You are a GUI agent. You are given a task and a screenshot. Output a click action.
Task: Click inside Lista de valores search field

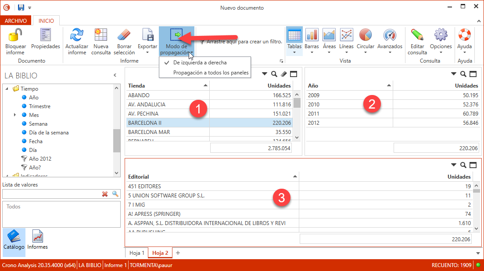click(50, 194)
